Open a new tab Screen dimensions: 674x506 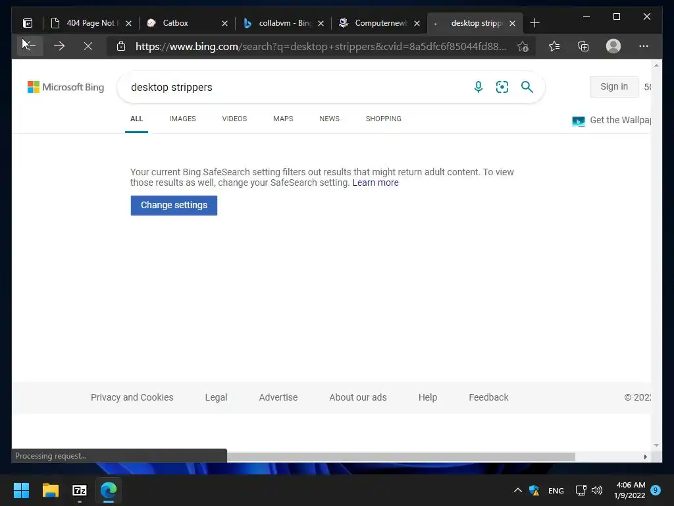(534, 23)
